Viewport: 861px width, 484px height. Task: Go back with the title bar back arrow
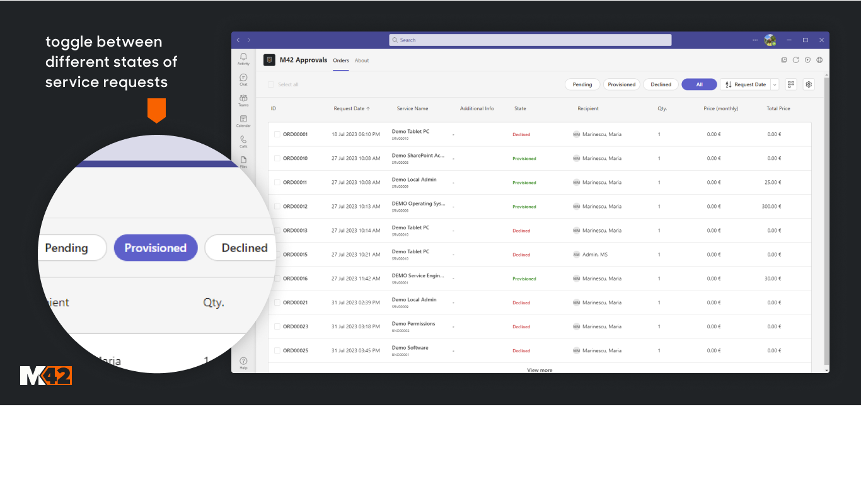tap(238, 40)
